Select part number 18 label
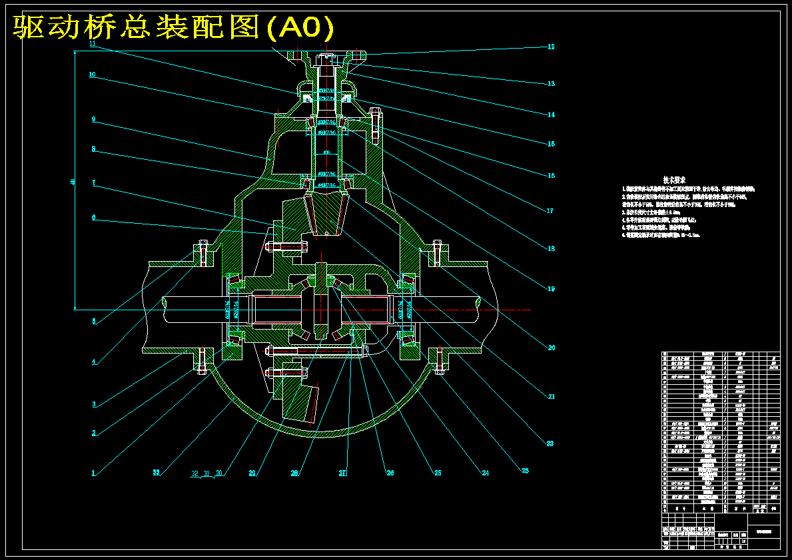Image resolution: width=792 pixels, height=560 pixels. pos(551,248)
